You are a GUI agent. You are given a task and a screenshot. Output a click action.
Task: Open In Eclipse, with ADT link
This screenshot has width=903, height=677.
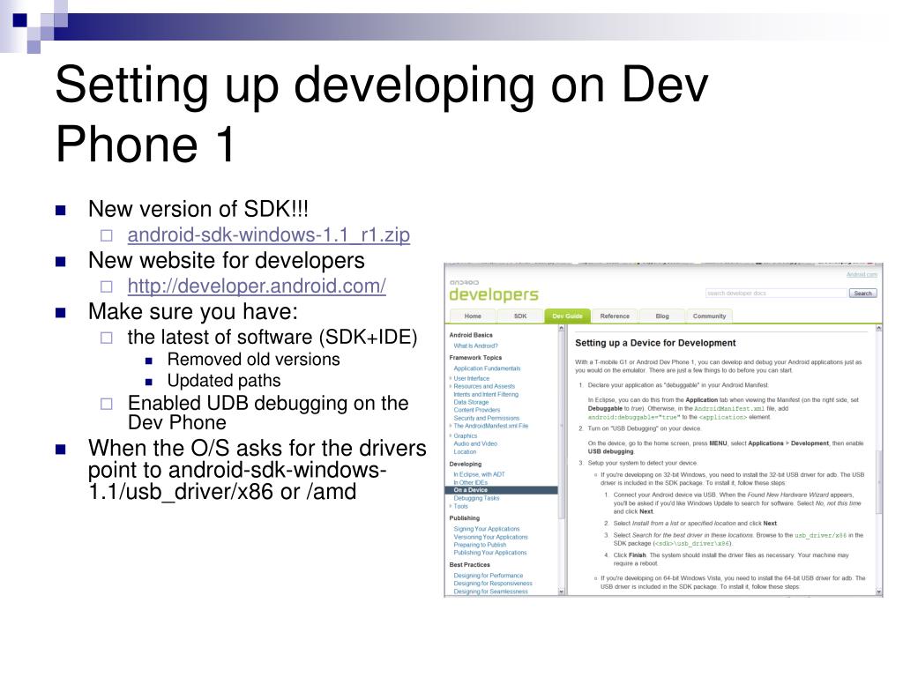pos(479,474)
